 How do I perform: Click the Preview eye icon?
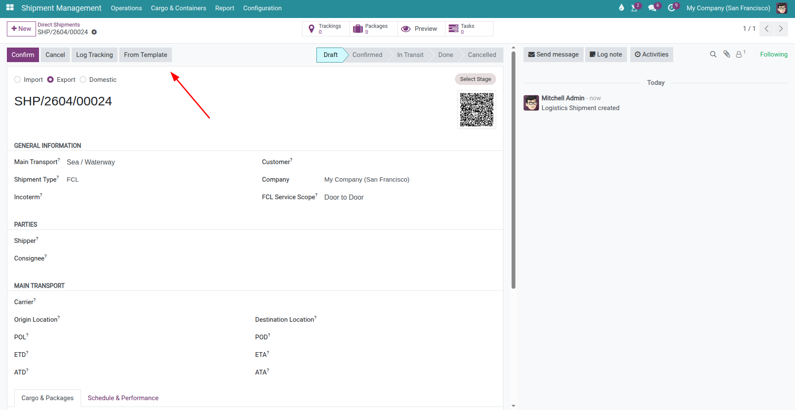[x=406, y=29]
